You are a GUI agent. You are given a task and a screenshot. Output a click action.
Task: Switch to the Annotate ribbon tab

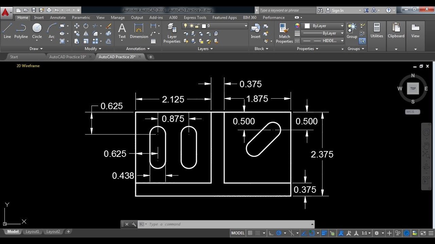[x=58, y=18]
